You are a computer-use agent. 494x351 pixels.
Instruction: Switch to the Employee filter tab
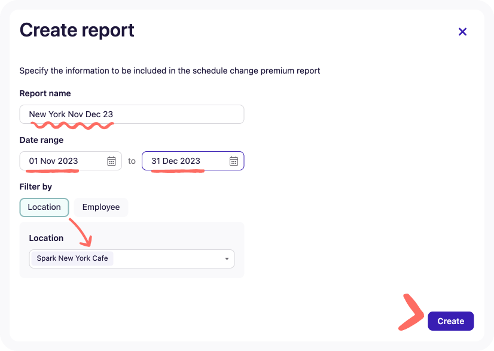pyautogui.click(x=100, y=207)
